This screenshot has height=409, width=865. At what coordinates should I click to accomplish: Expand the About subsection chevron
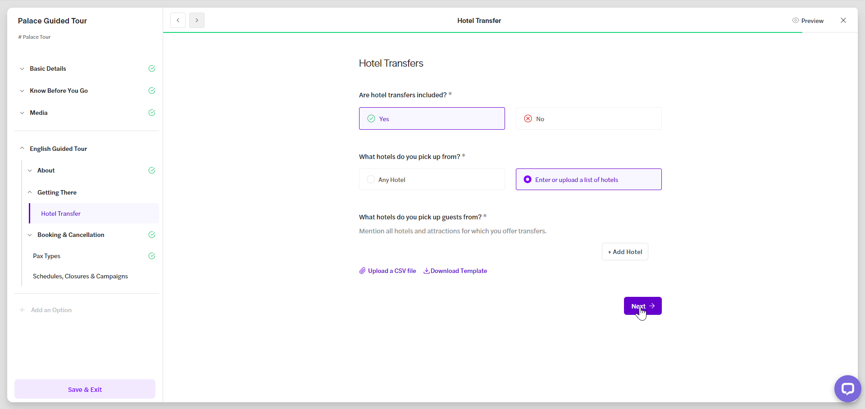pyautogui.click(x=30, y=170)
